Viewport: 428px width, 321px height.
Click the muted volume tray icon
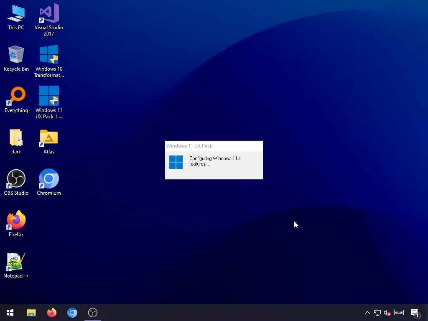(x=387, y=313)
